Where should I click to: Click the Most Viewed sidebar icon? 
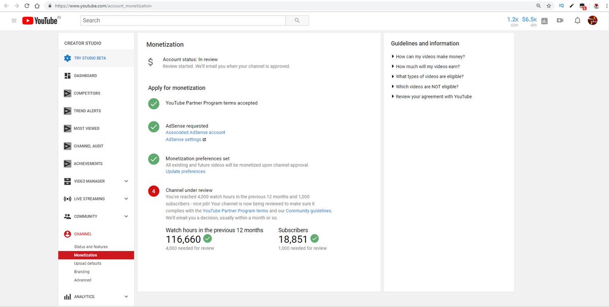[67, 128]
